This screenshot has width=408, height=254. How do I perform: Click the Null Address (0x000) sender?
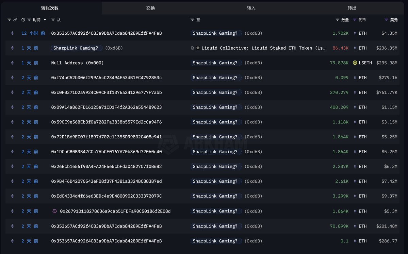(77, 63)
